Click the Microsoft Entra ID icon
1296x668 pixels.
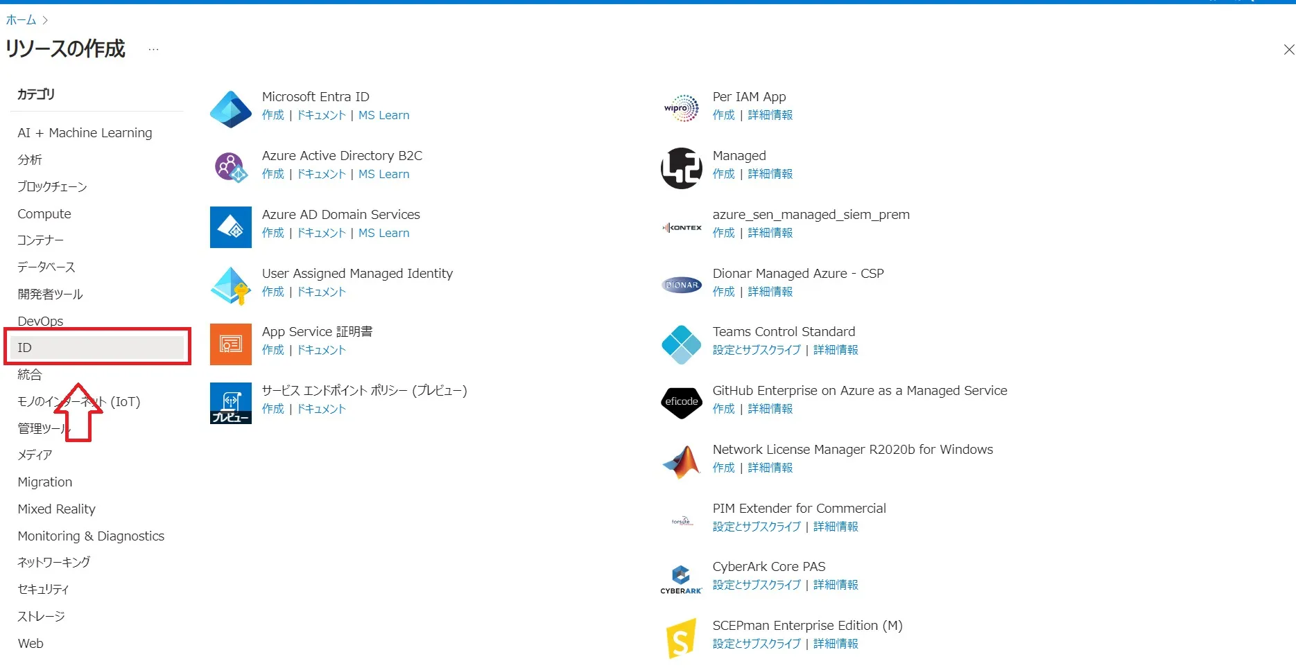tap(231, 109)
